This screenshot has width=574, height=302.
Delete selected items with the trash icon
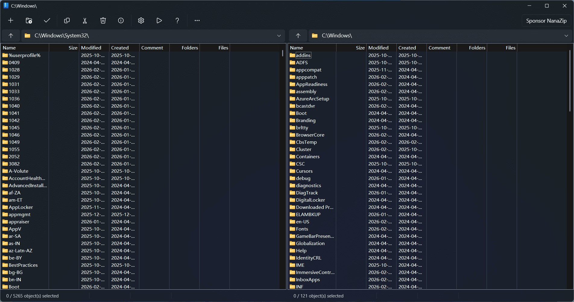pos(103,20)
